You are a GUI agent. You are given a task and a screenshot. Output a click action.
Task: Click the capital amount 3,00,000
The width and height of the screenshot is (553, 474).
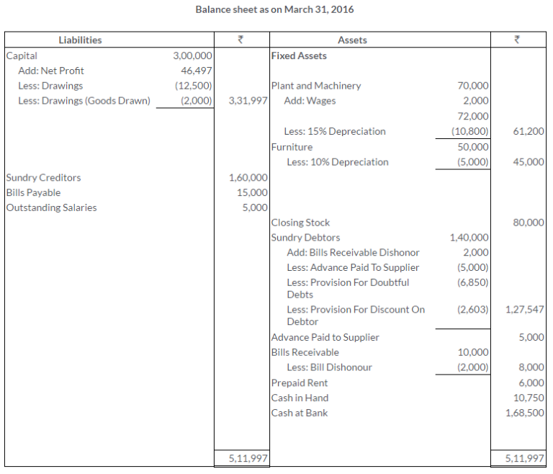(x=192, y=55)
